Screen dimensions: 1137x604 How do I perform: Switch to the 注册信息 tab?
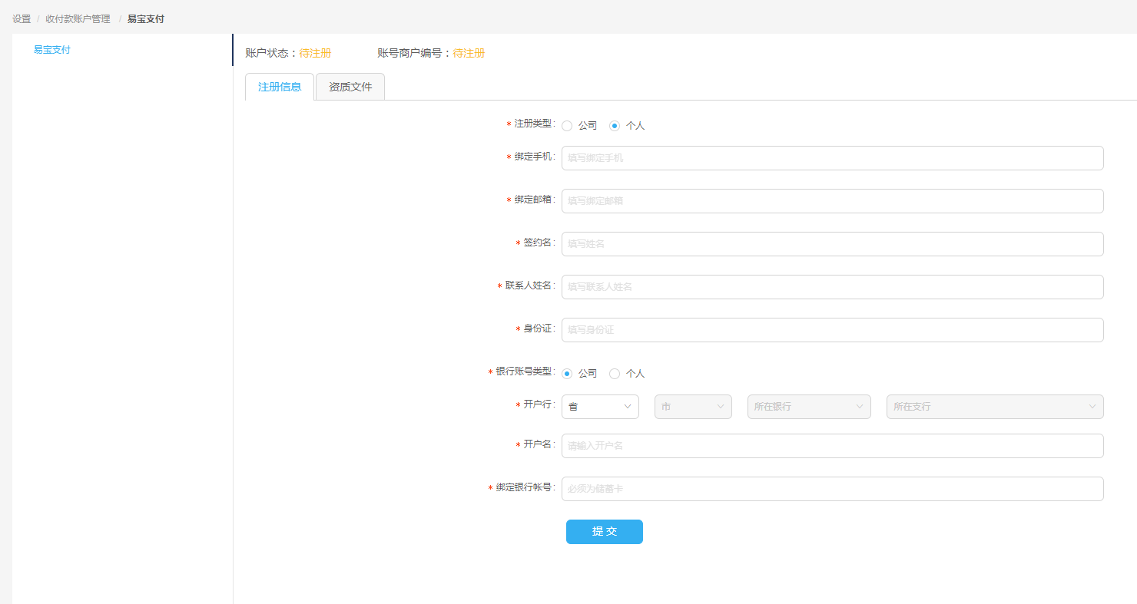click(x=280, y=87)
